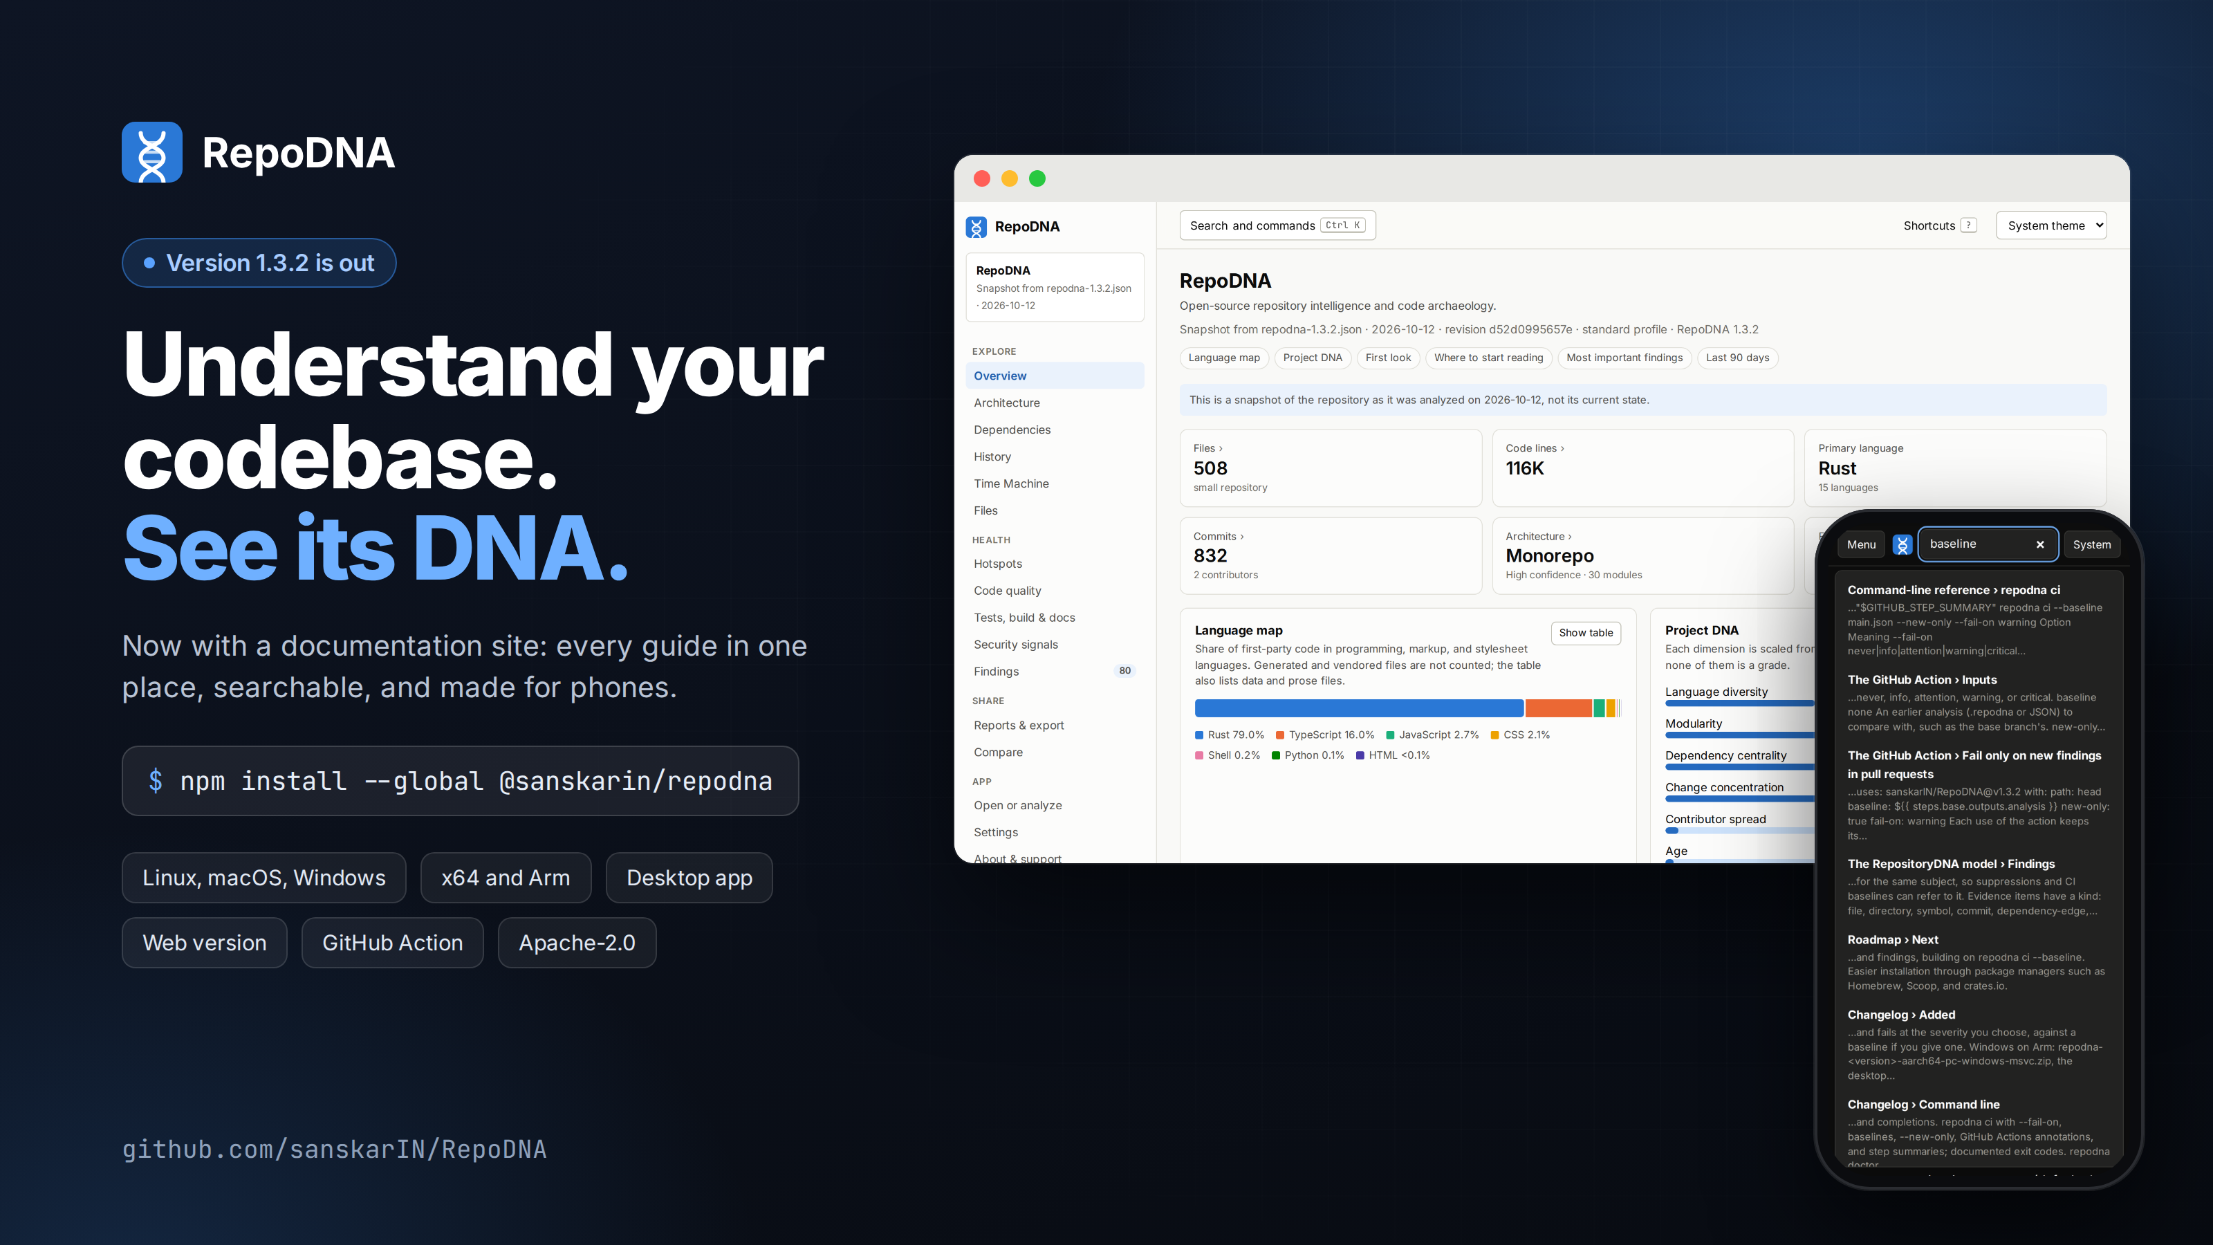Click the green window dot in the title bar
Viewport: 2213px width, 1245px height.
1037,178
